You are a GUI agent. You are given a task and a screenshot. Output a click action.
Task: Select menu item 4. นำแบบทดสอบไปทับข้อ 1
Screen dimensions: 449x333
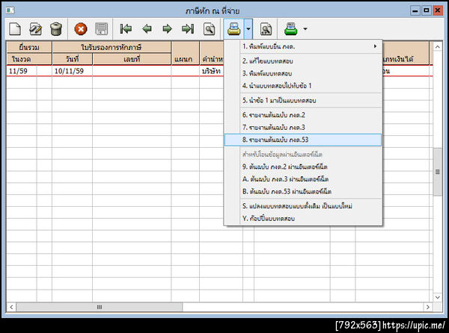click(304, 85)
